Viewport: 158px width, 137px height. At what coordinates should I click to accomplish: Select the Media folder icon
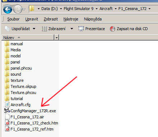[7, 50]
